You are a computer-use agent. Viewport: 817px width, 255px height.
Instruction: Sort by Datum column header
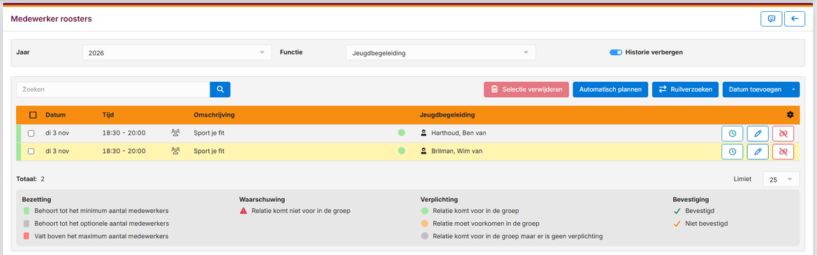[55, 115]
